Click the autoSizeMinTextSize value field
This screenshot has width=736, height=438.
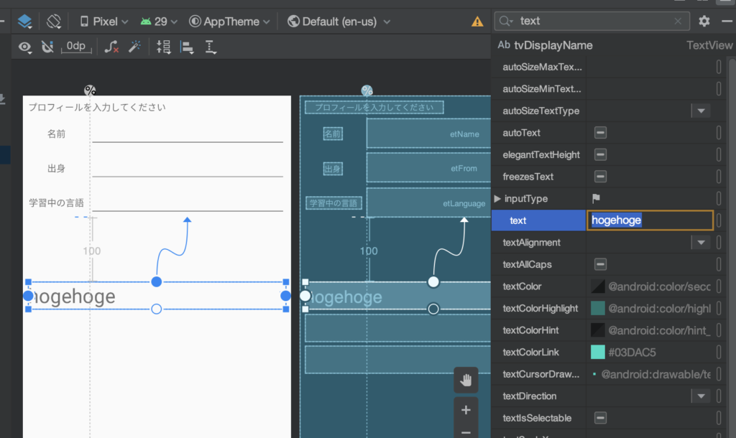click(650, 89)
